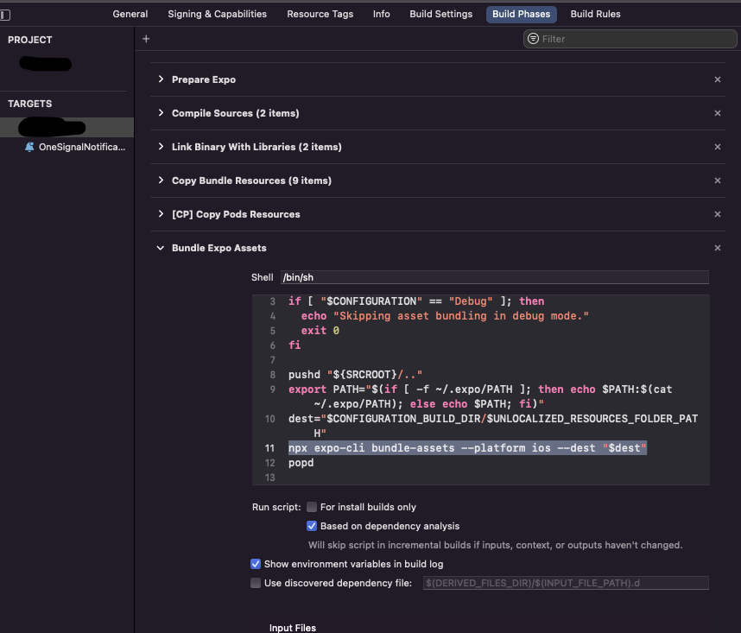Remove the [CP] Copy Pods Resources phase
The height and width of the screenshot is (633, 741).
point(718,214)
